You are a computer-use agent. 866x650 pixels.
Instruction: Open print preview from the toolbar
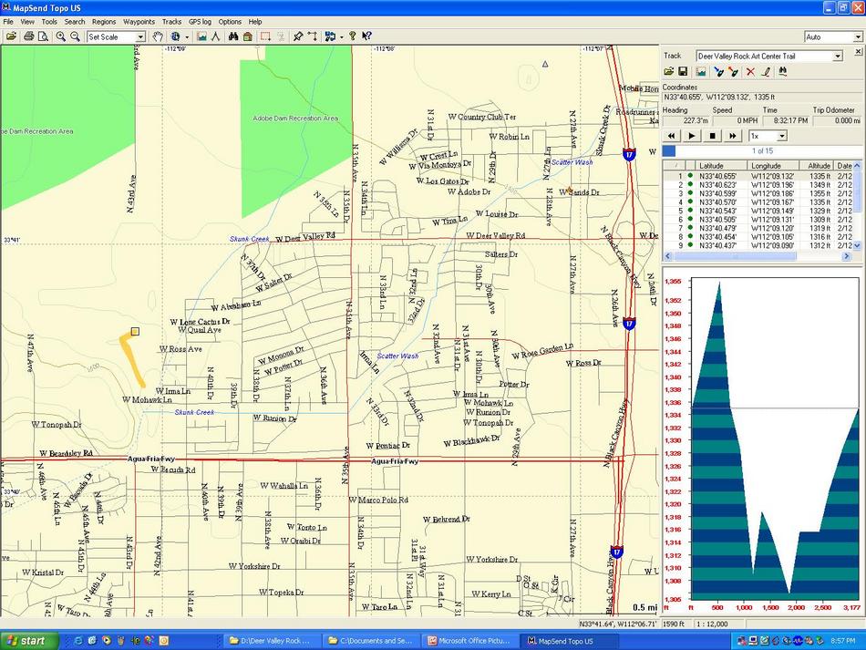[43, 36]
